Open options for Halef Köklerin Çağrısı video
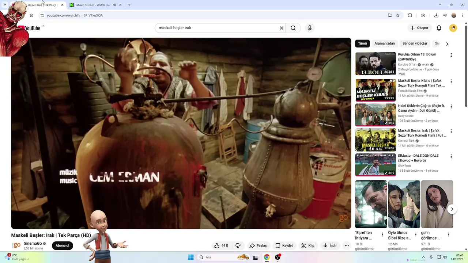This screenshot has width=468, height=263. click(x=451, y=107)
